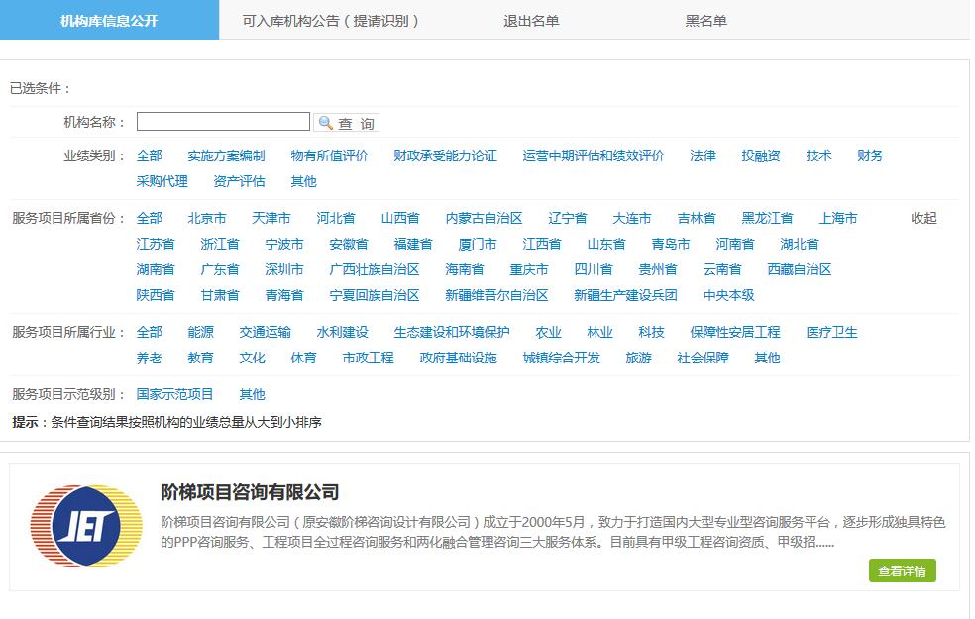Open 阶梯项目咨询有限公司 company details link
The image size is (975, 619).
point(248,489)
